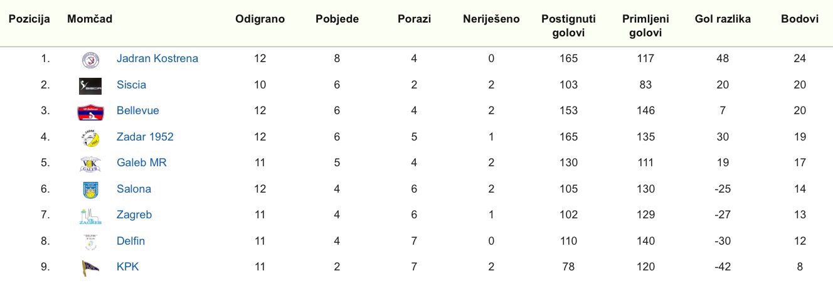Click the Salona club crest
Viewport: 833px width, 298px height.
(90, 189)
